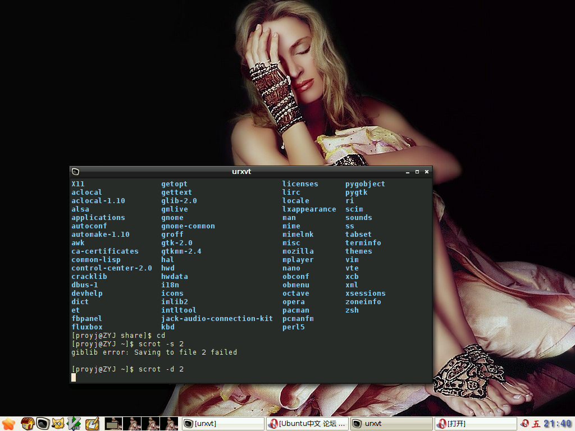Screen dimensions: 575x431
Task: Activate the [urxvt] taskbar button
Action: (x=223, y=424)
